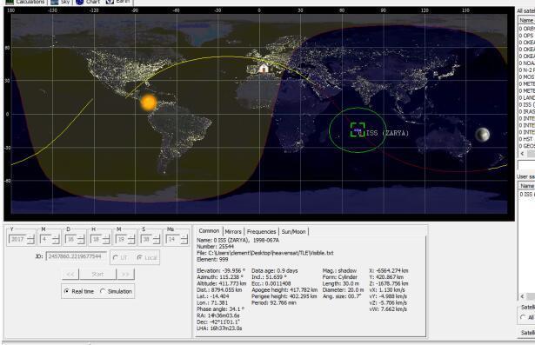Select 0 NOAA in the All satellites list

point(526,63)
